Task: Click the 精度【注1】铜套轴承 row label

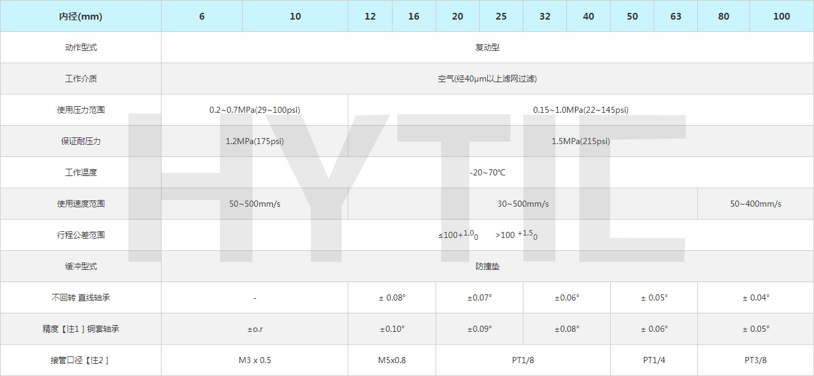Action: (x=80, y=329)
